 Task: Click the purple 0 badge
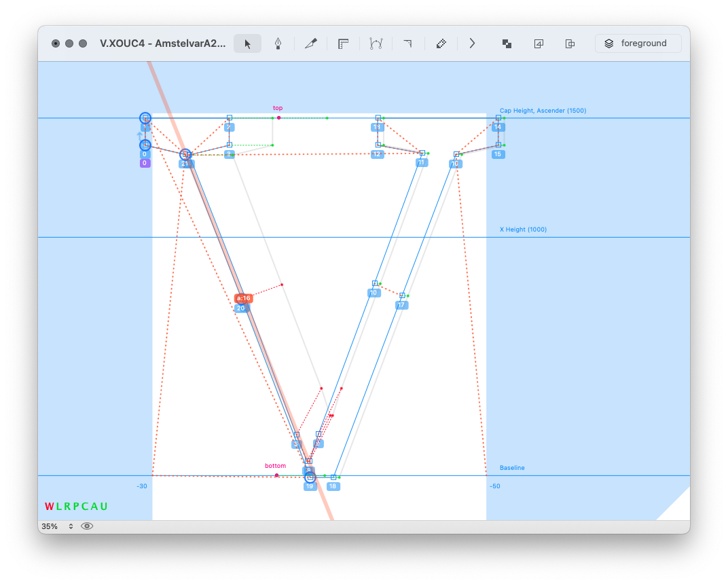tap(145, 164)
